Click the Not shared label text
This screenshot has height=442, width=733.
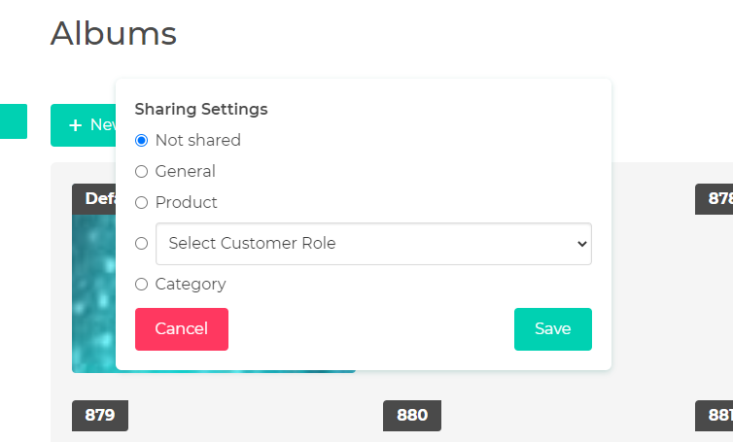pos(197,140)
